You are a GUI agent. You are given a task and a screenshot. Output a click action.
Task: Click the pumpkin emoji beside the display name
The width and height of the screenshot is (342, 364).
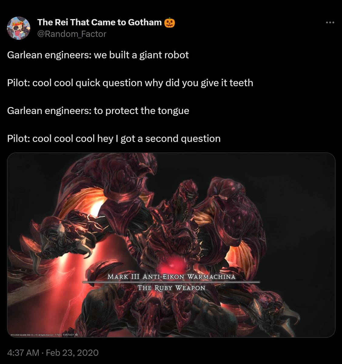[169, 22]
